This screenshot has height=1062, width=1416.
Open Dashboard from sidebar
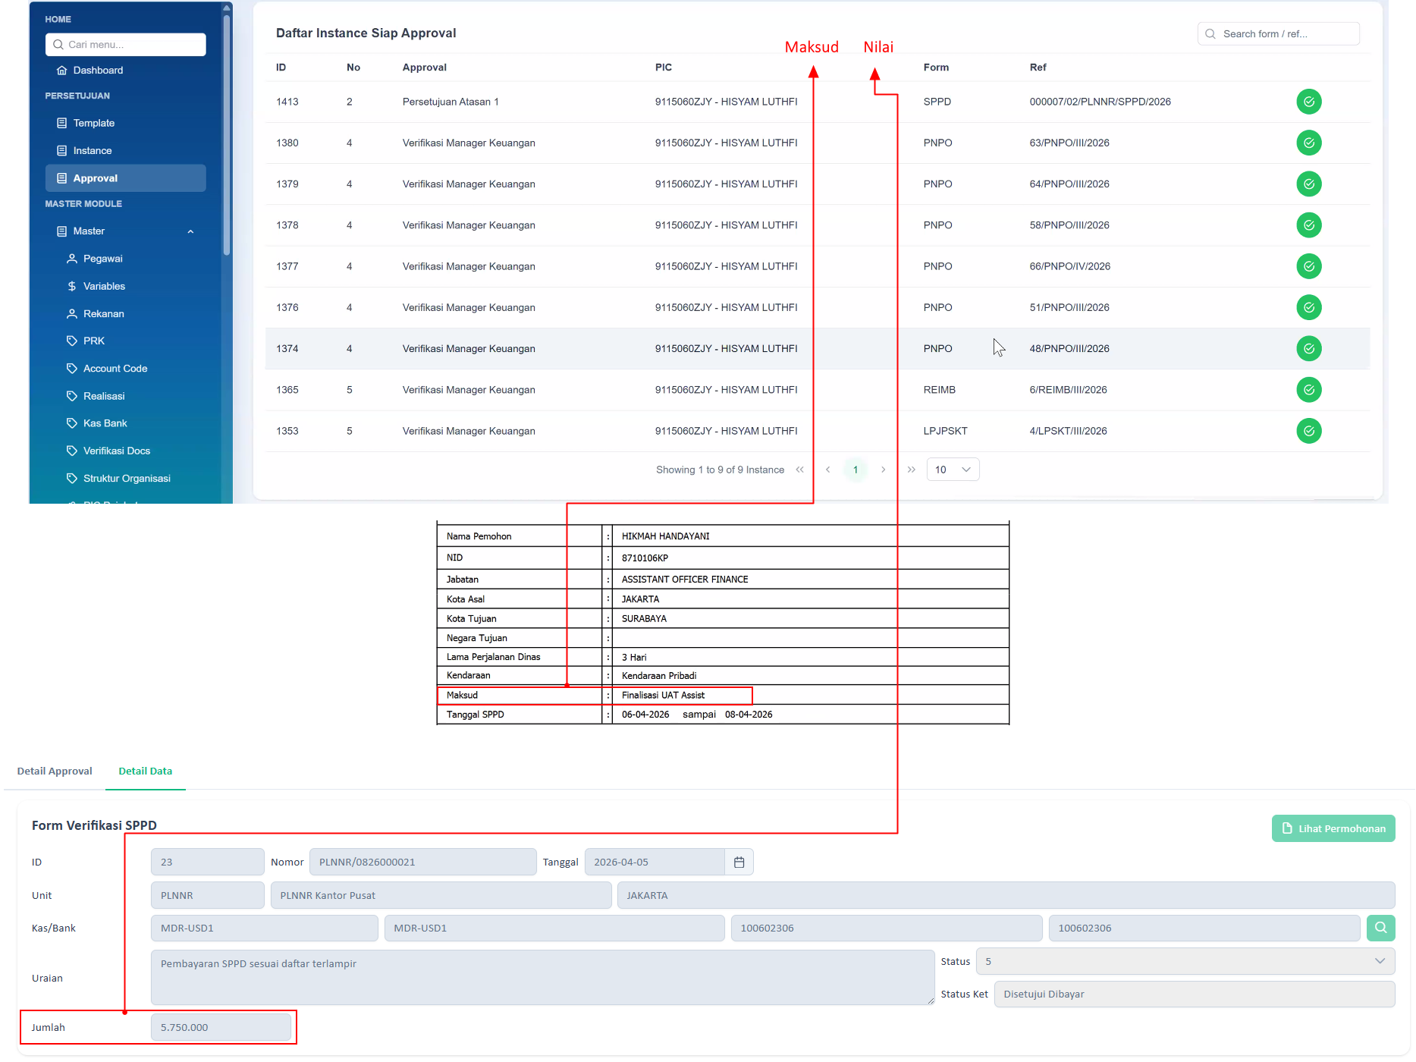[98, 71]
